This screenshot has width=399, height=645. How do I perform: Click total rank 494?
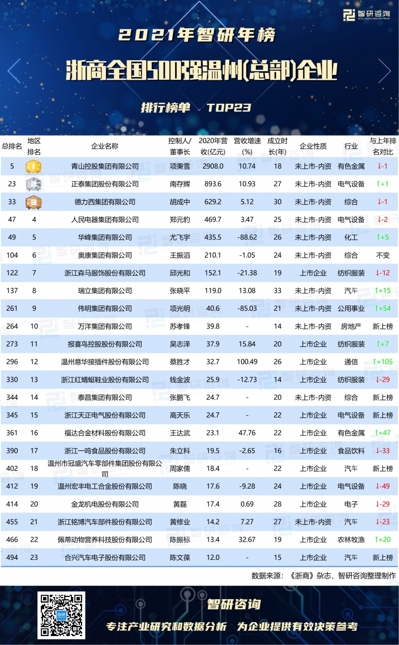(x=12, y=558)
